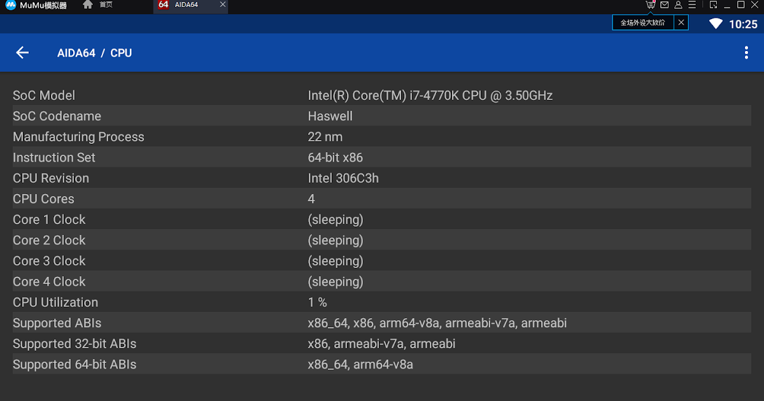Image resolution: width=764 pixels, height=401 pixels.
Task: Select the Instruction Set label
Action: click(54, 158)
